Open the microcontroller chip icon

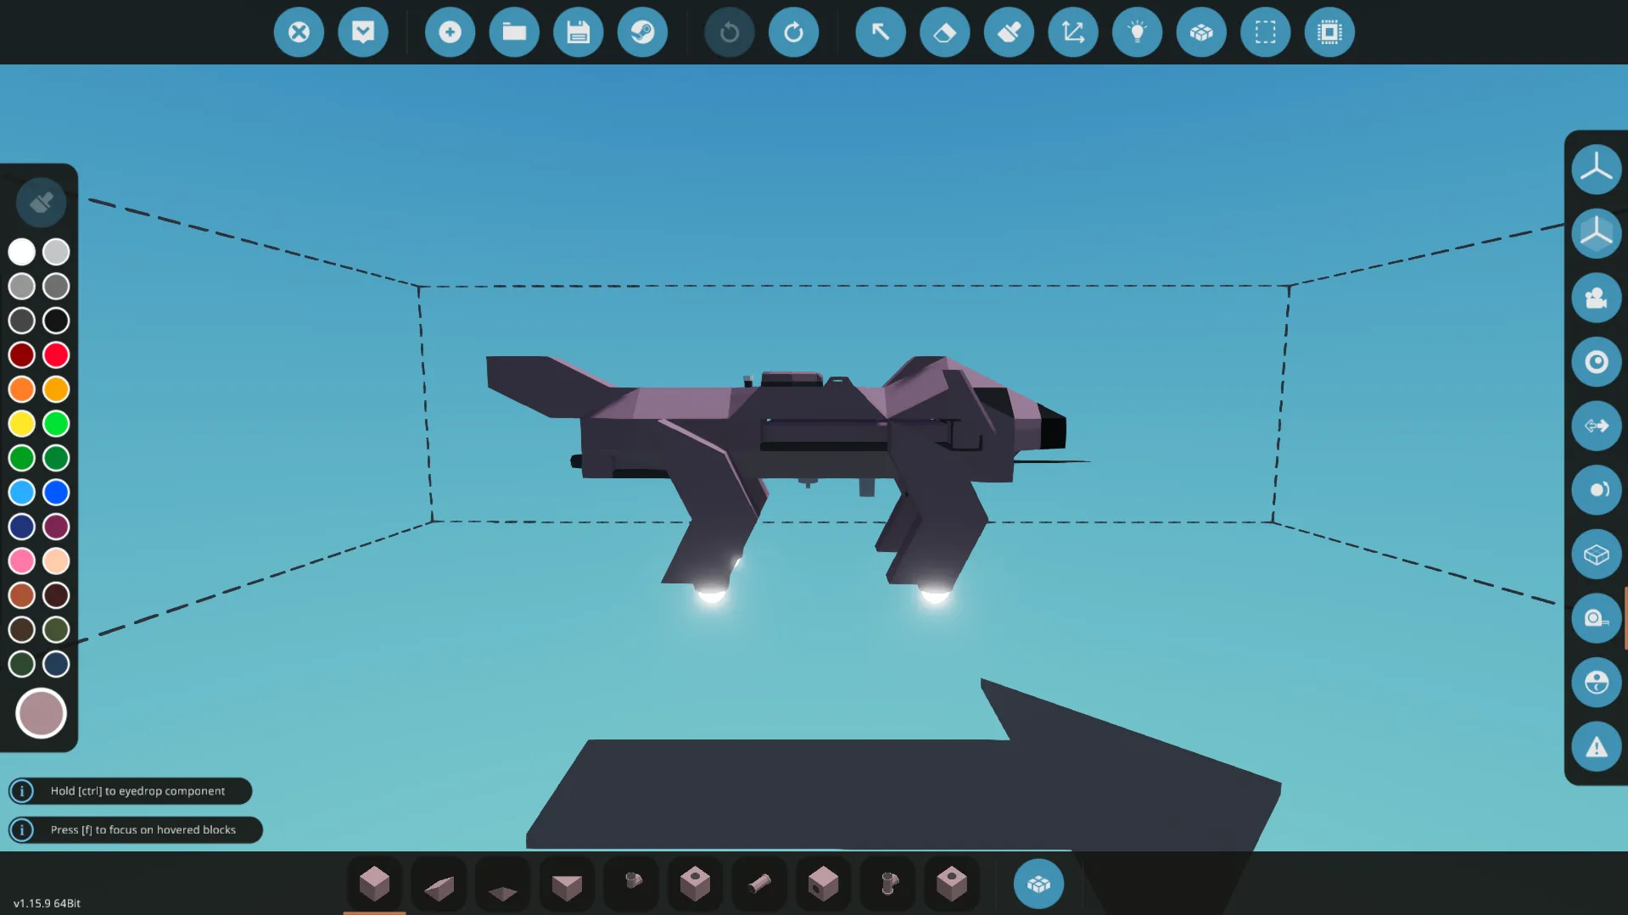(1329, 32)
